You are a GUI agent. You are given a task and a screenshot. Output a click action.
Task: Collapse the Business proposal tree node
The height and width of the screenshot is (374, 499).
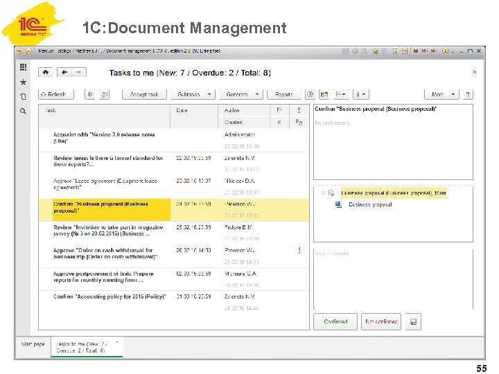[x=323, y=193]
